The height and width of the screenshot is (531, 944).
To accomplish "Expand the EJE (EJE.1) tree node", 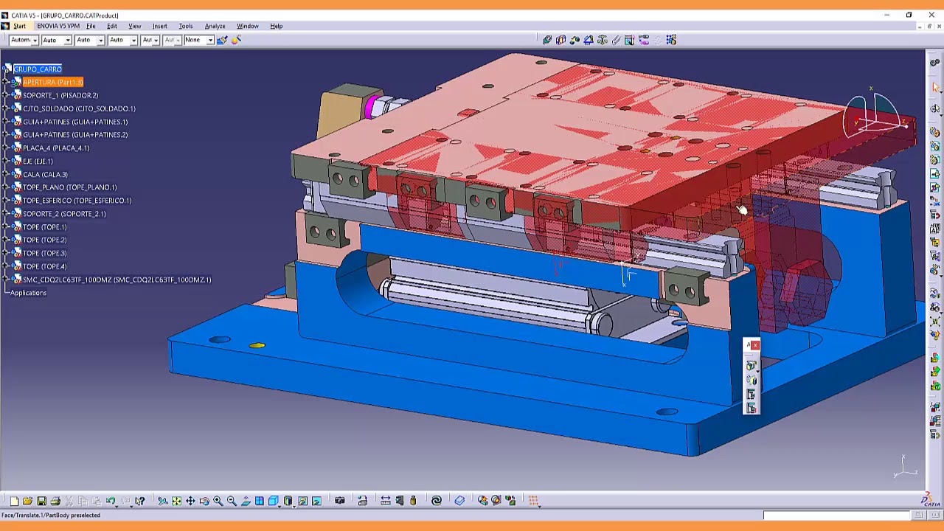I will [7, 161].
